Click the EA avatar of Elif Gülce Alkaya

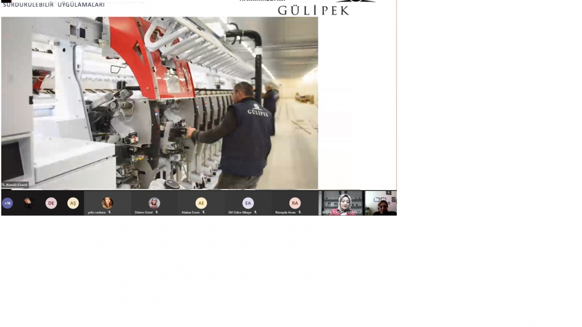(248, 203)
